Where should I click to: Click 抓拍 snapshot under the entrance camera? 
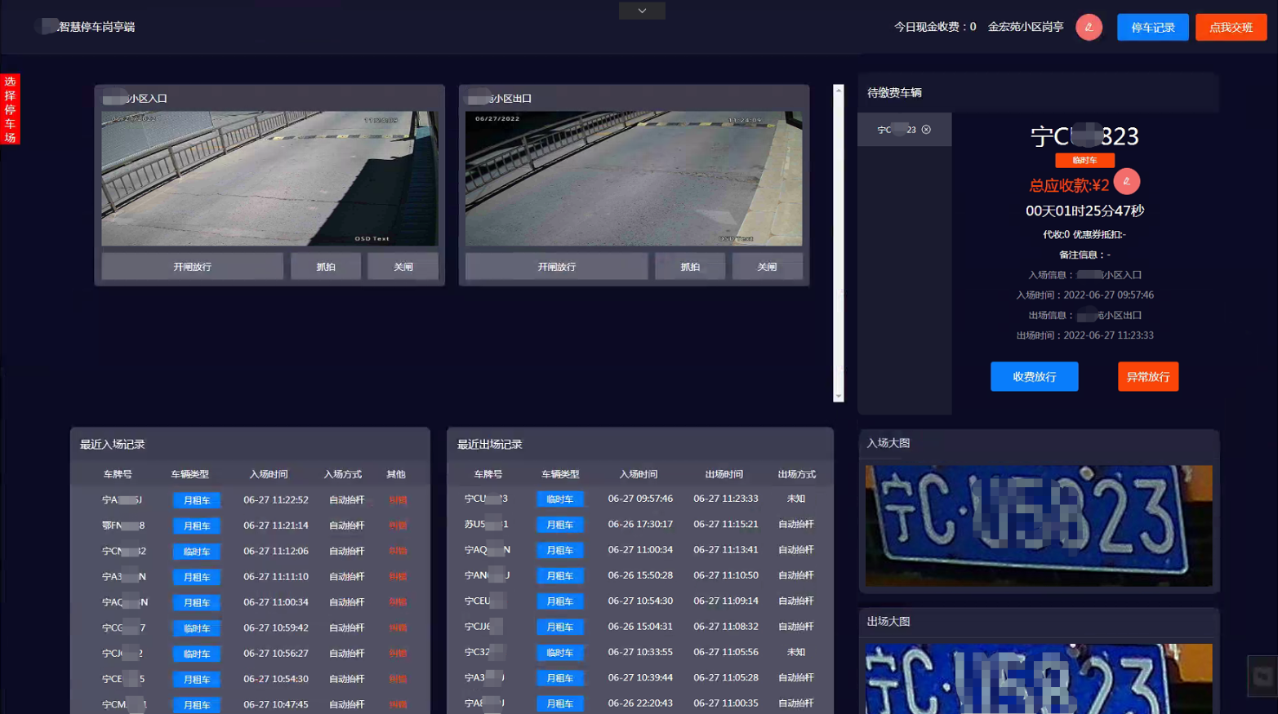coord(326,267)
